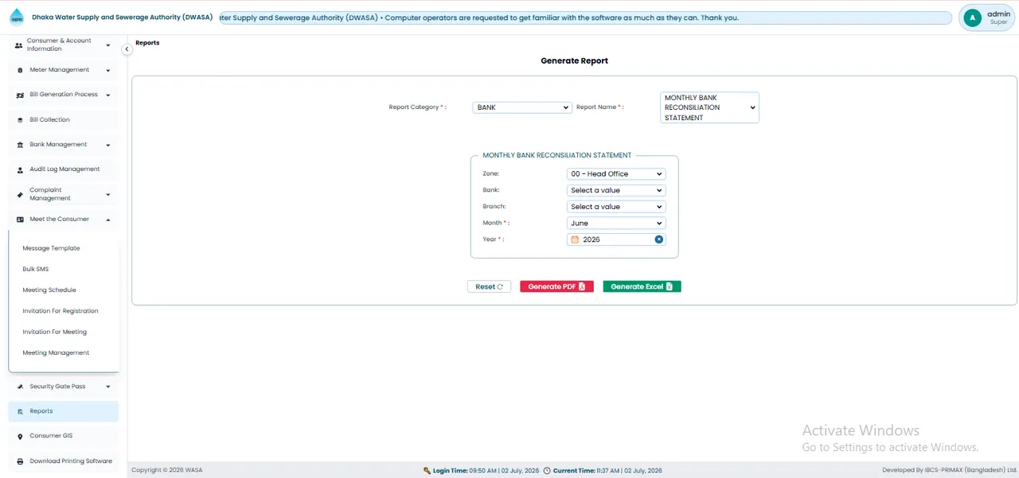
Task: Click the Developed By IBCS-PRIMAX footer text
Action: (950, 471)
